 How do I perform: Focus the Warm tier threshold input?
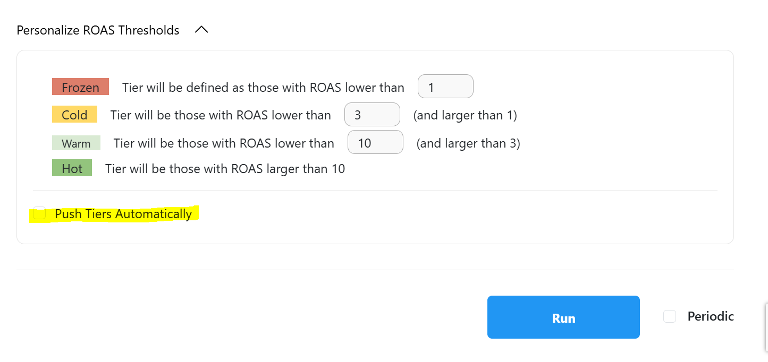[x=375, y=142]
